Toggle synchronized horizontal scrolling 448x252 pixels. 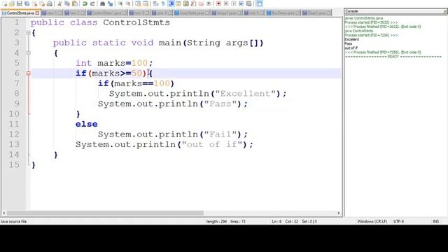(x=146, y=3)
